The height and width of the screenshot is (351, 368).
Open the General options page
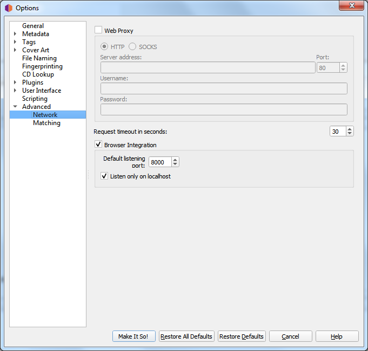pos(33,26)
